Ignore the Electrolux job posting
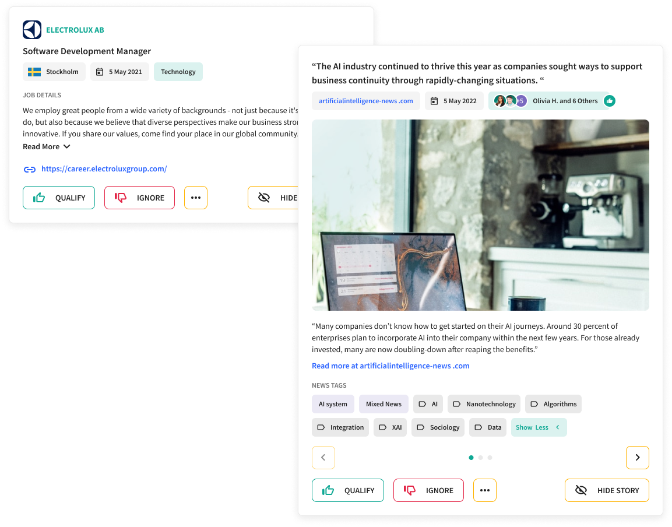672x527 pixels. click(x=139, y=198)
